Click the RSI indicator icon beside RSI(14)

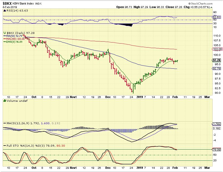[5, 11]
